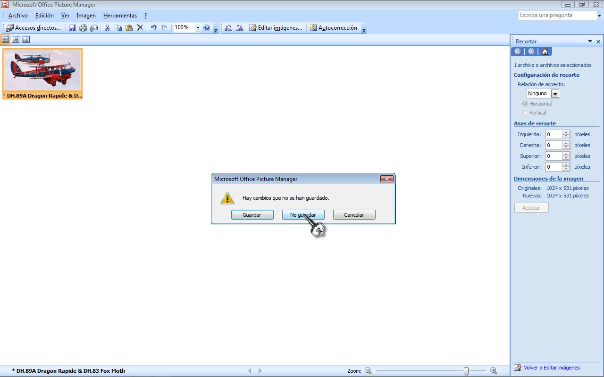This screenshot has width=604, height=377.
Task: Click the zoom out magnifier icon
Action: pos(368,371)
